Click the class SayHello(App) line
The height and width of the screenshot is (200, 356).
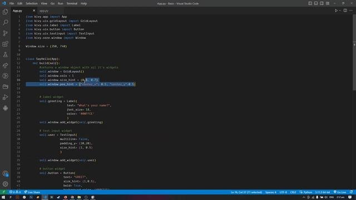[42, 59]
